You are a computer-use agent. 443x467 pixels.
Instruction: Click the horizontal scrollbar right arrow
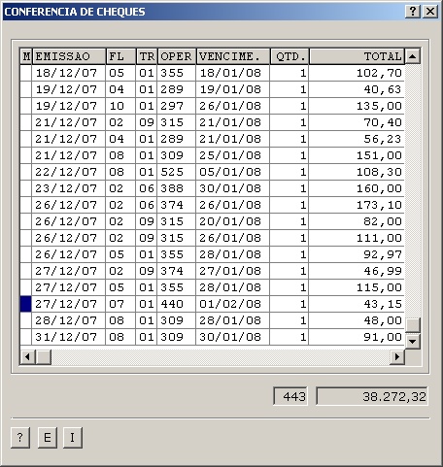tap(397, 357)
